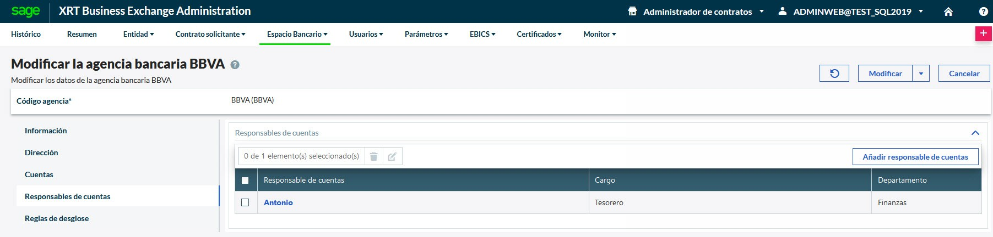The image size is (993, 237).
Task: Check the Antonio row checkbox
Action: [245, 202]
